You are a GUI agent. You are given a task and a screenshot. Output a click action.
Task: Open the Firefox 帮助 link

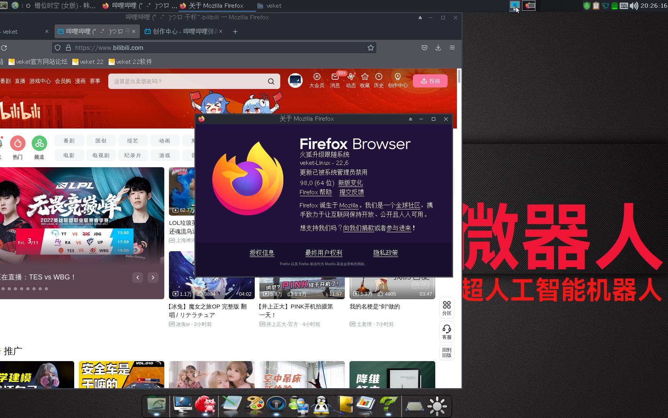pyautogui.click(x=315, y=192)
